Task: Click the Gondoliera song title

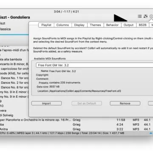Action: 15,17
